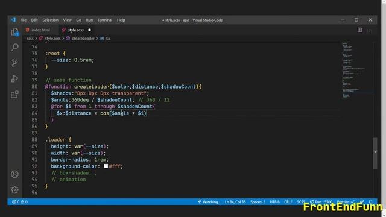The width and height of the screenshot is (386, 217).
Task: Click '$shadow' variable on line 81
Action: [x=61, y=93]
